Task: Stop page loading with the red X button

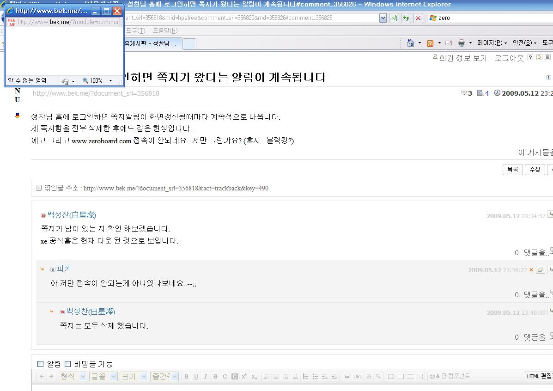Action: pyautogui.click(x=418, y=18)
